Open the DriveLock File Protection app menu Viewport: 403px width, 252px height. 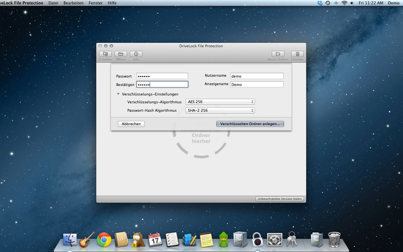(22, 3)
